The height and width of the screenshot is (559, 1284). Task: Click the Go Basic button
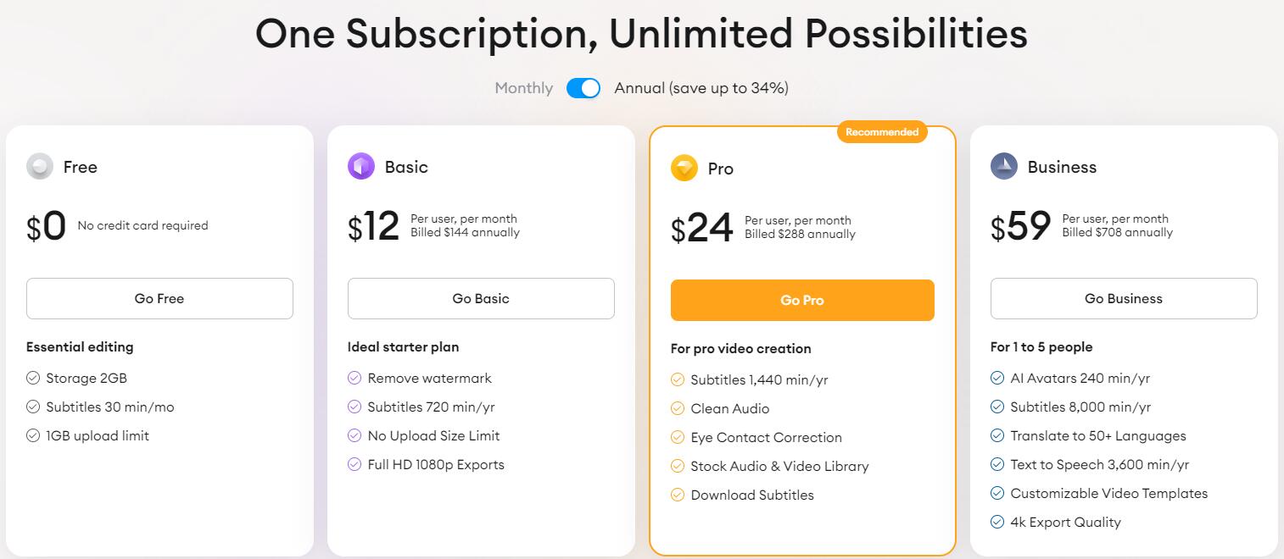point(481,299)
